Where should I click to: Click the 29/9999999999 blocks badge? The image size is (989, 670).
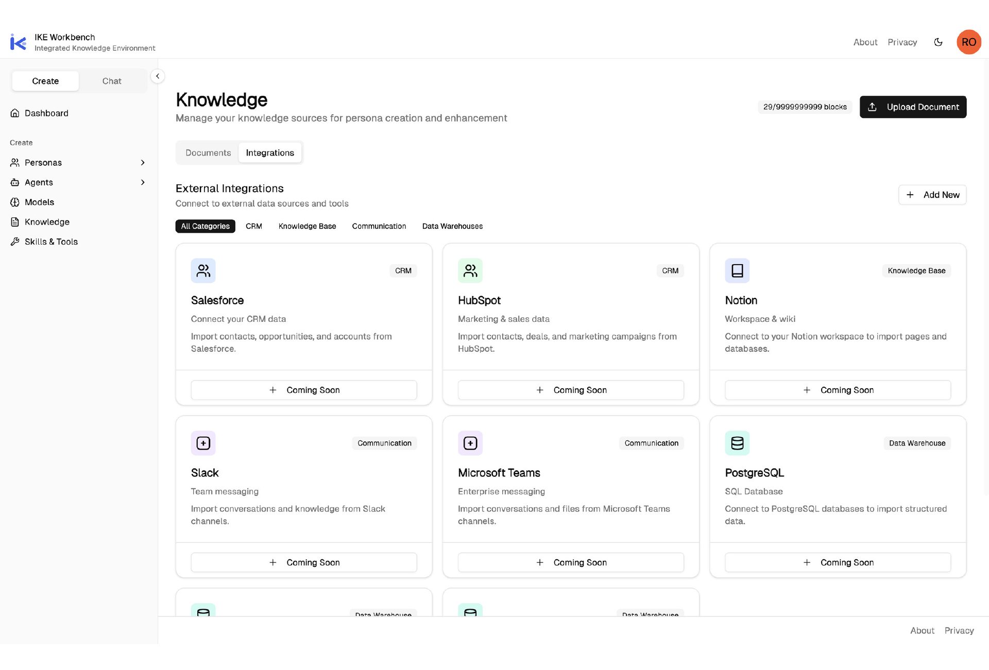pyautogui.click(x=805, y=107)
